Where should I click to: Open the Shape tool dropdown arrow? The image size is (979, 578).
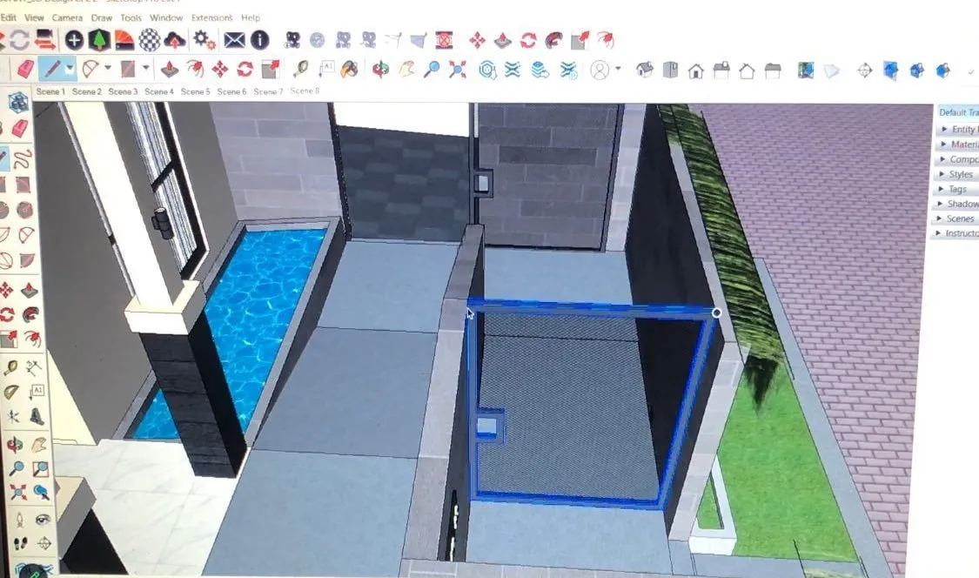pos(145,68)
